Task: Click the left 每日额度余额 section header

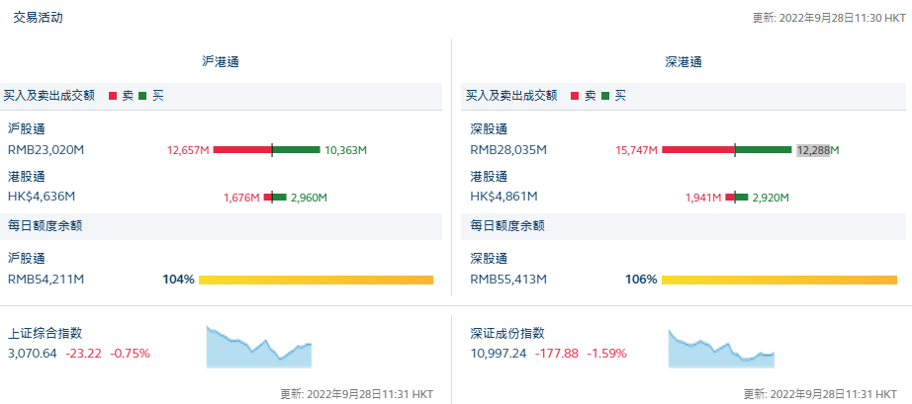Action: [x=45, y=225]
